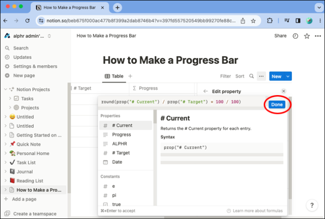
Task: Search the table with magnifier icon
Action: click(x=252, y=76)
